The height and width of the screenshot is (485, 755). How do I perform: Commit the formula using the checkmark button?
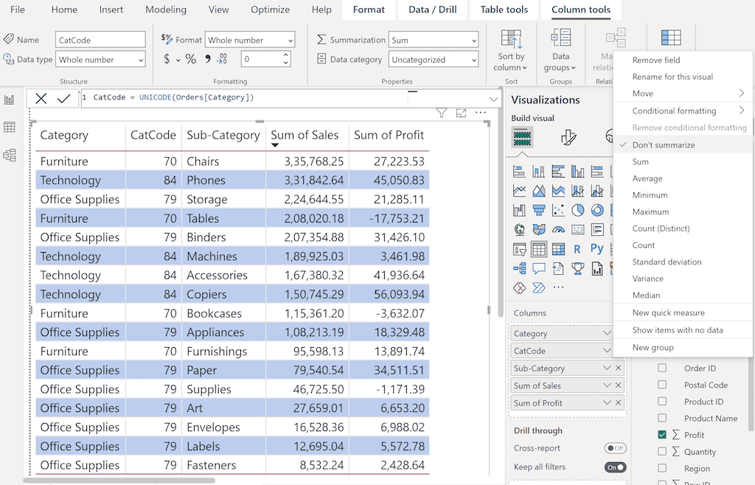point(64,97)
